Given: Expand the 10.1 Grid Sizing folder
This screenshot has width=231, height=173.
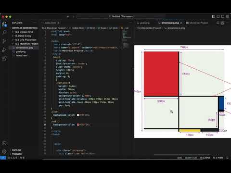Looking at the screenshot, I should coord(23,36).
